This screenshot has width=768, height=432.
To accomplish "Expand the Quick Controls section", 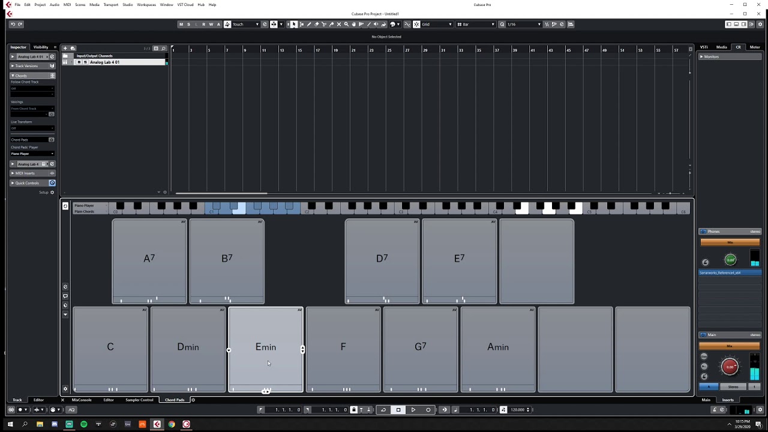I will 13,183.
